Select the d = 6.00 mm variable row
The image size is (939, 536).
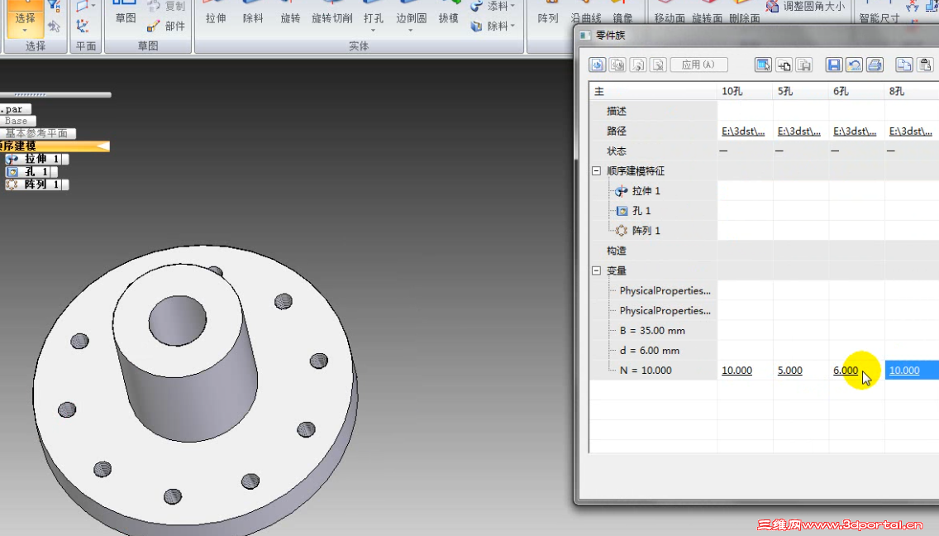(649, 350)
